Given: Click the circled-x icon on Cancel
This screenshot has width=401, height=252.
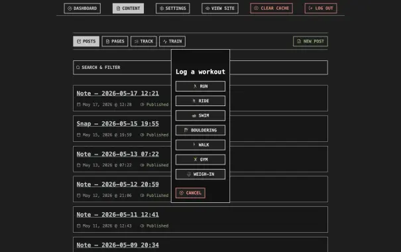Looking at the screenshot, I should pyautogui.click(x=182, y=193).
